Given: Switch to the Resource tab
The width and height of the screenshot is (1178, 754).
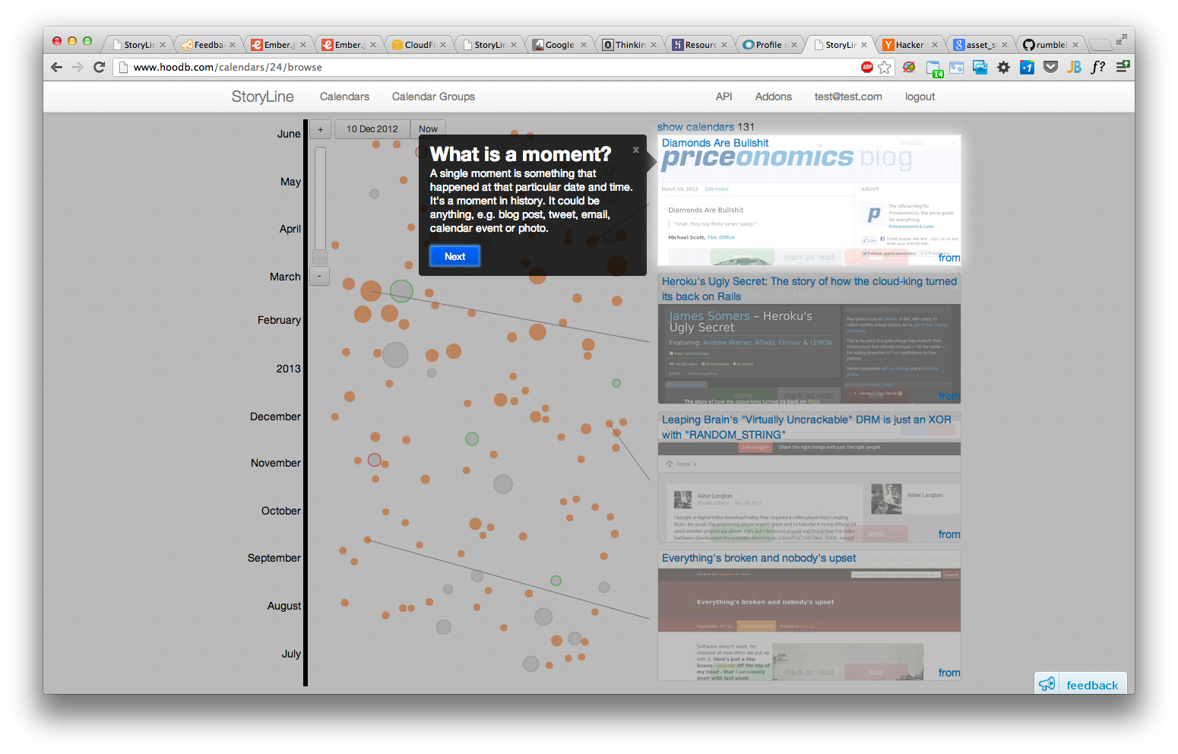Looking at the screenshot, I should (x=700, y=45).
